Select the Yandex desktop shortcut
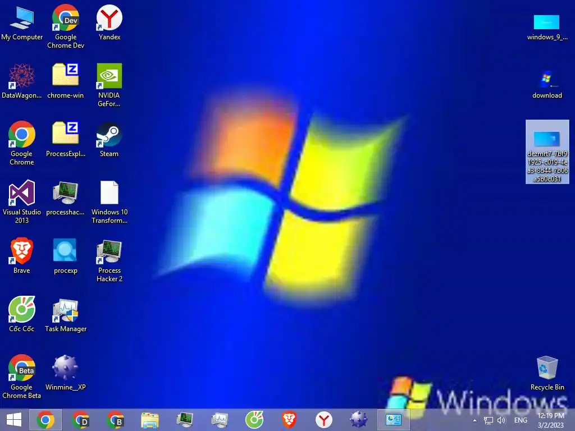The image size is (575, 431). (109, 22)
